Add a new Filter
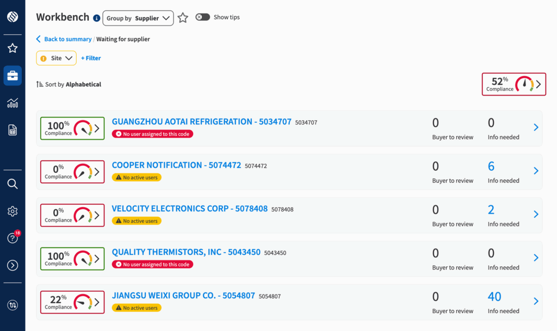The height and width of the screenshot is (331, 557). (91, 58)
